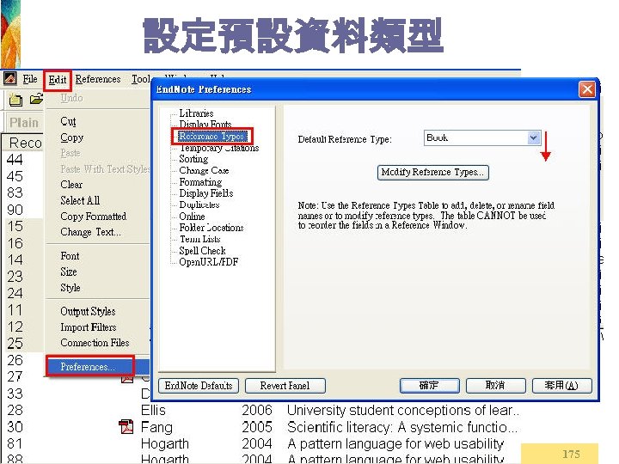The image size is (619, 464).
Task: Click the EndNote Defaults button
Action: [199, 386]
